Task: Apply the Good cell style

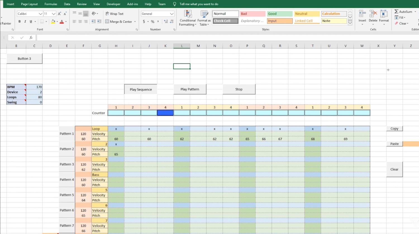Action: (280, 14)
